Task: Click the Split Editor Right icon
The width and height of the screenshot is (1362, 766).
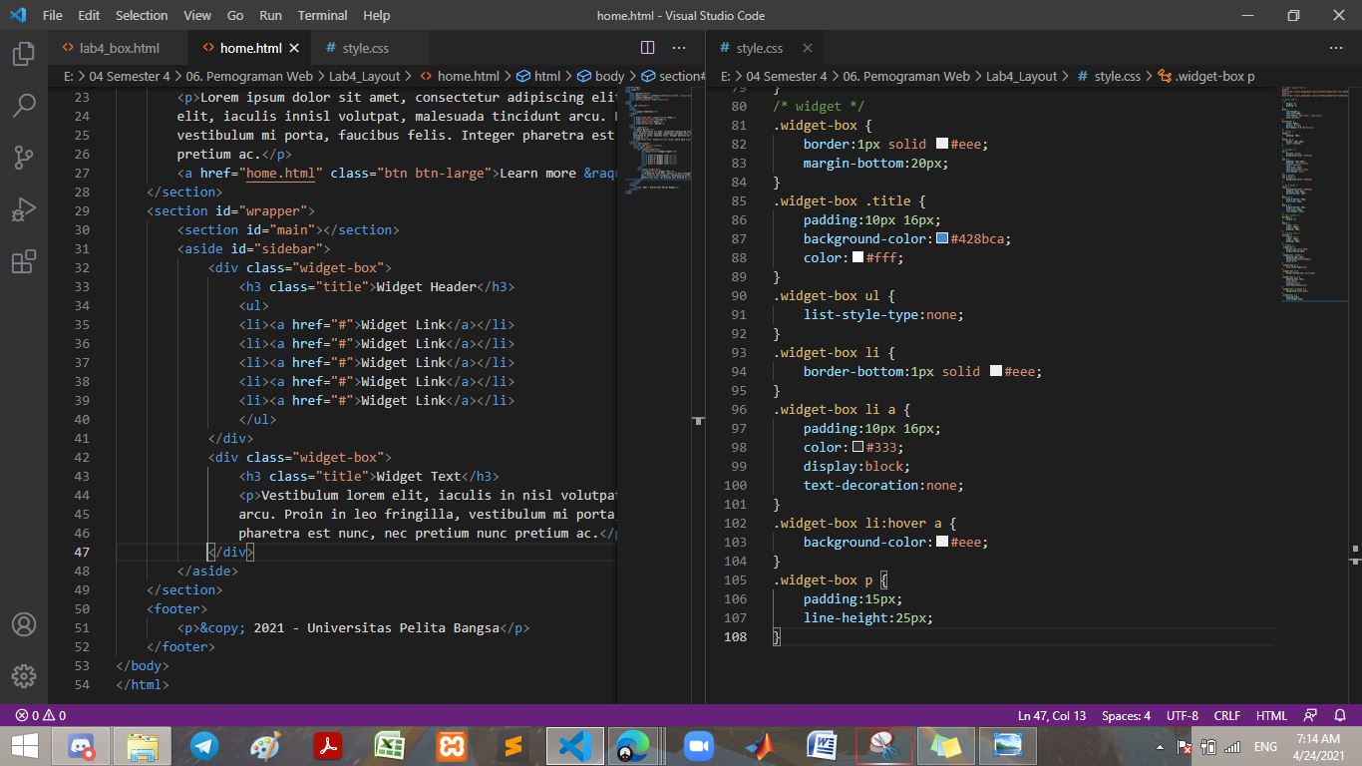Action: [647, 48]
